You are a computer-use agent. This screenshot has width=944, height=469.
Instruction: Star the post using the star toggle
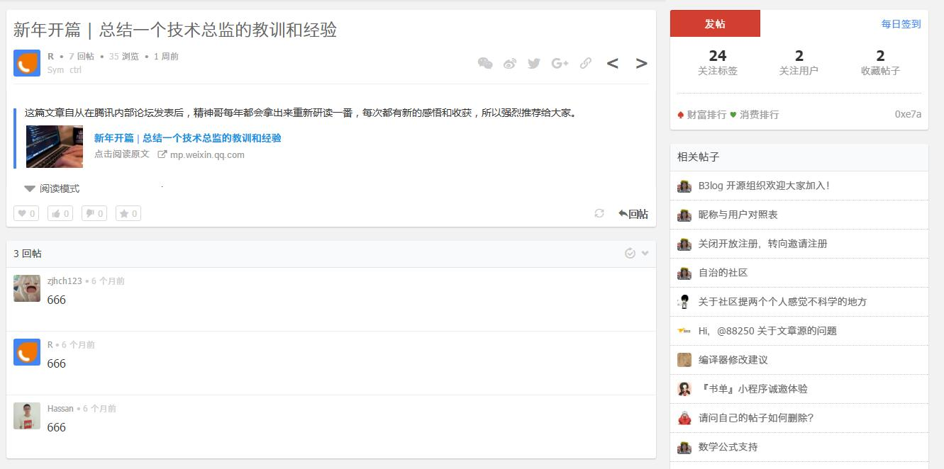pos(128,213)
